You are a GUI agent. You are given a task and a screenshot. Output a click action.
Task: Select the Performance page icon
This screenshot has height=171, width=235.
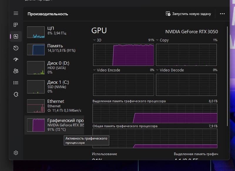pyautogui.click(x=16, y=36)
